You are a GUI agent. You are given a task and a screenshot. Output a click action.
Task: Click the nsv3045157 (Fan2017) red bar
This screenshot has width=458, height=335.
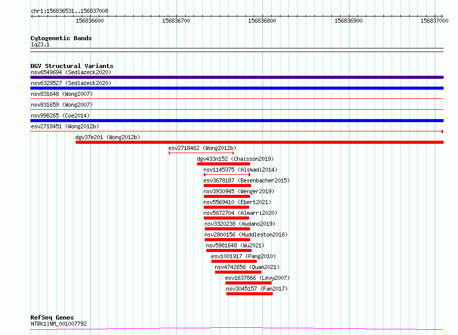point(250,294)
